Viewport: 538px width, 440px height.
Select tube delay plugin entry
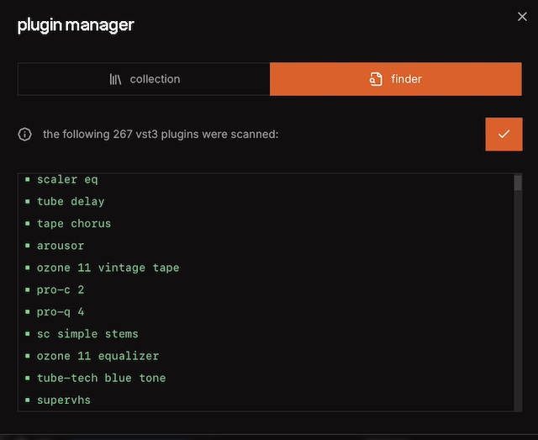click(x=71, y=202)
